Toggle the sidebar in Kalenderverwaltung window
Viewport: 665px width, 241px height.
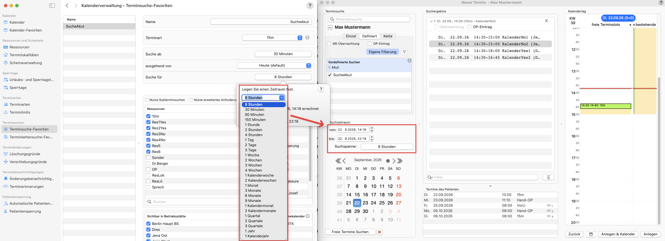point(52,6)
